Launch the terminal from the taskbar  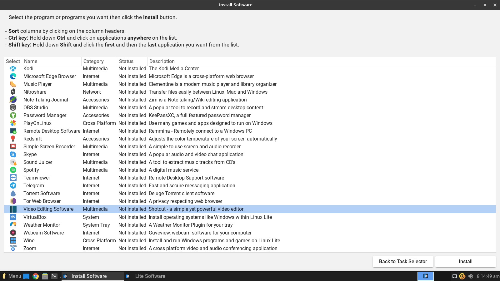[54, 276]
